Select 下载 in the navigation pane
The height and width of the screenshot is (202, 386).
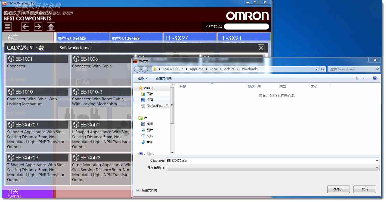(x=150, y=94)
